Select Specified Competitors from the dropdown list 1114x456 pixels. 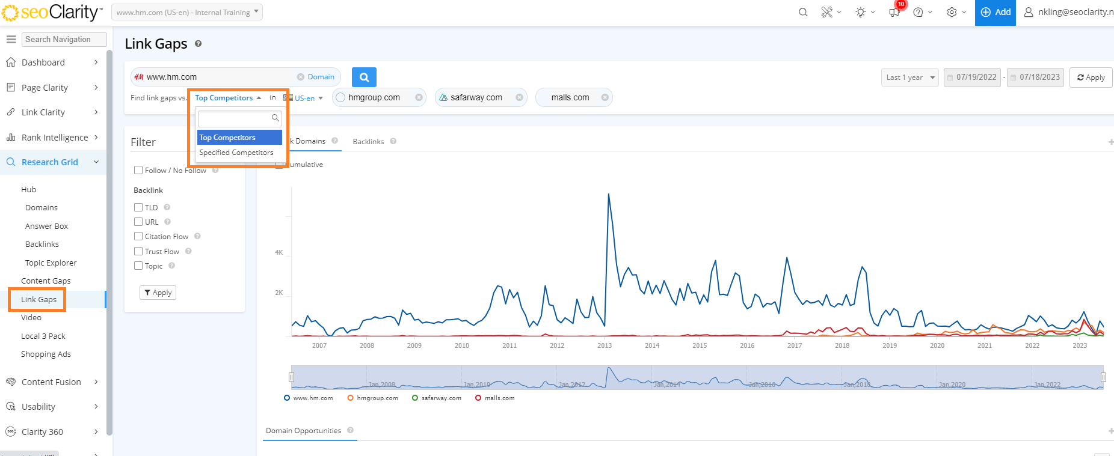pyautogui.click(x=236, y=153)
